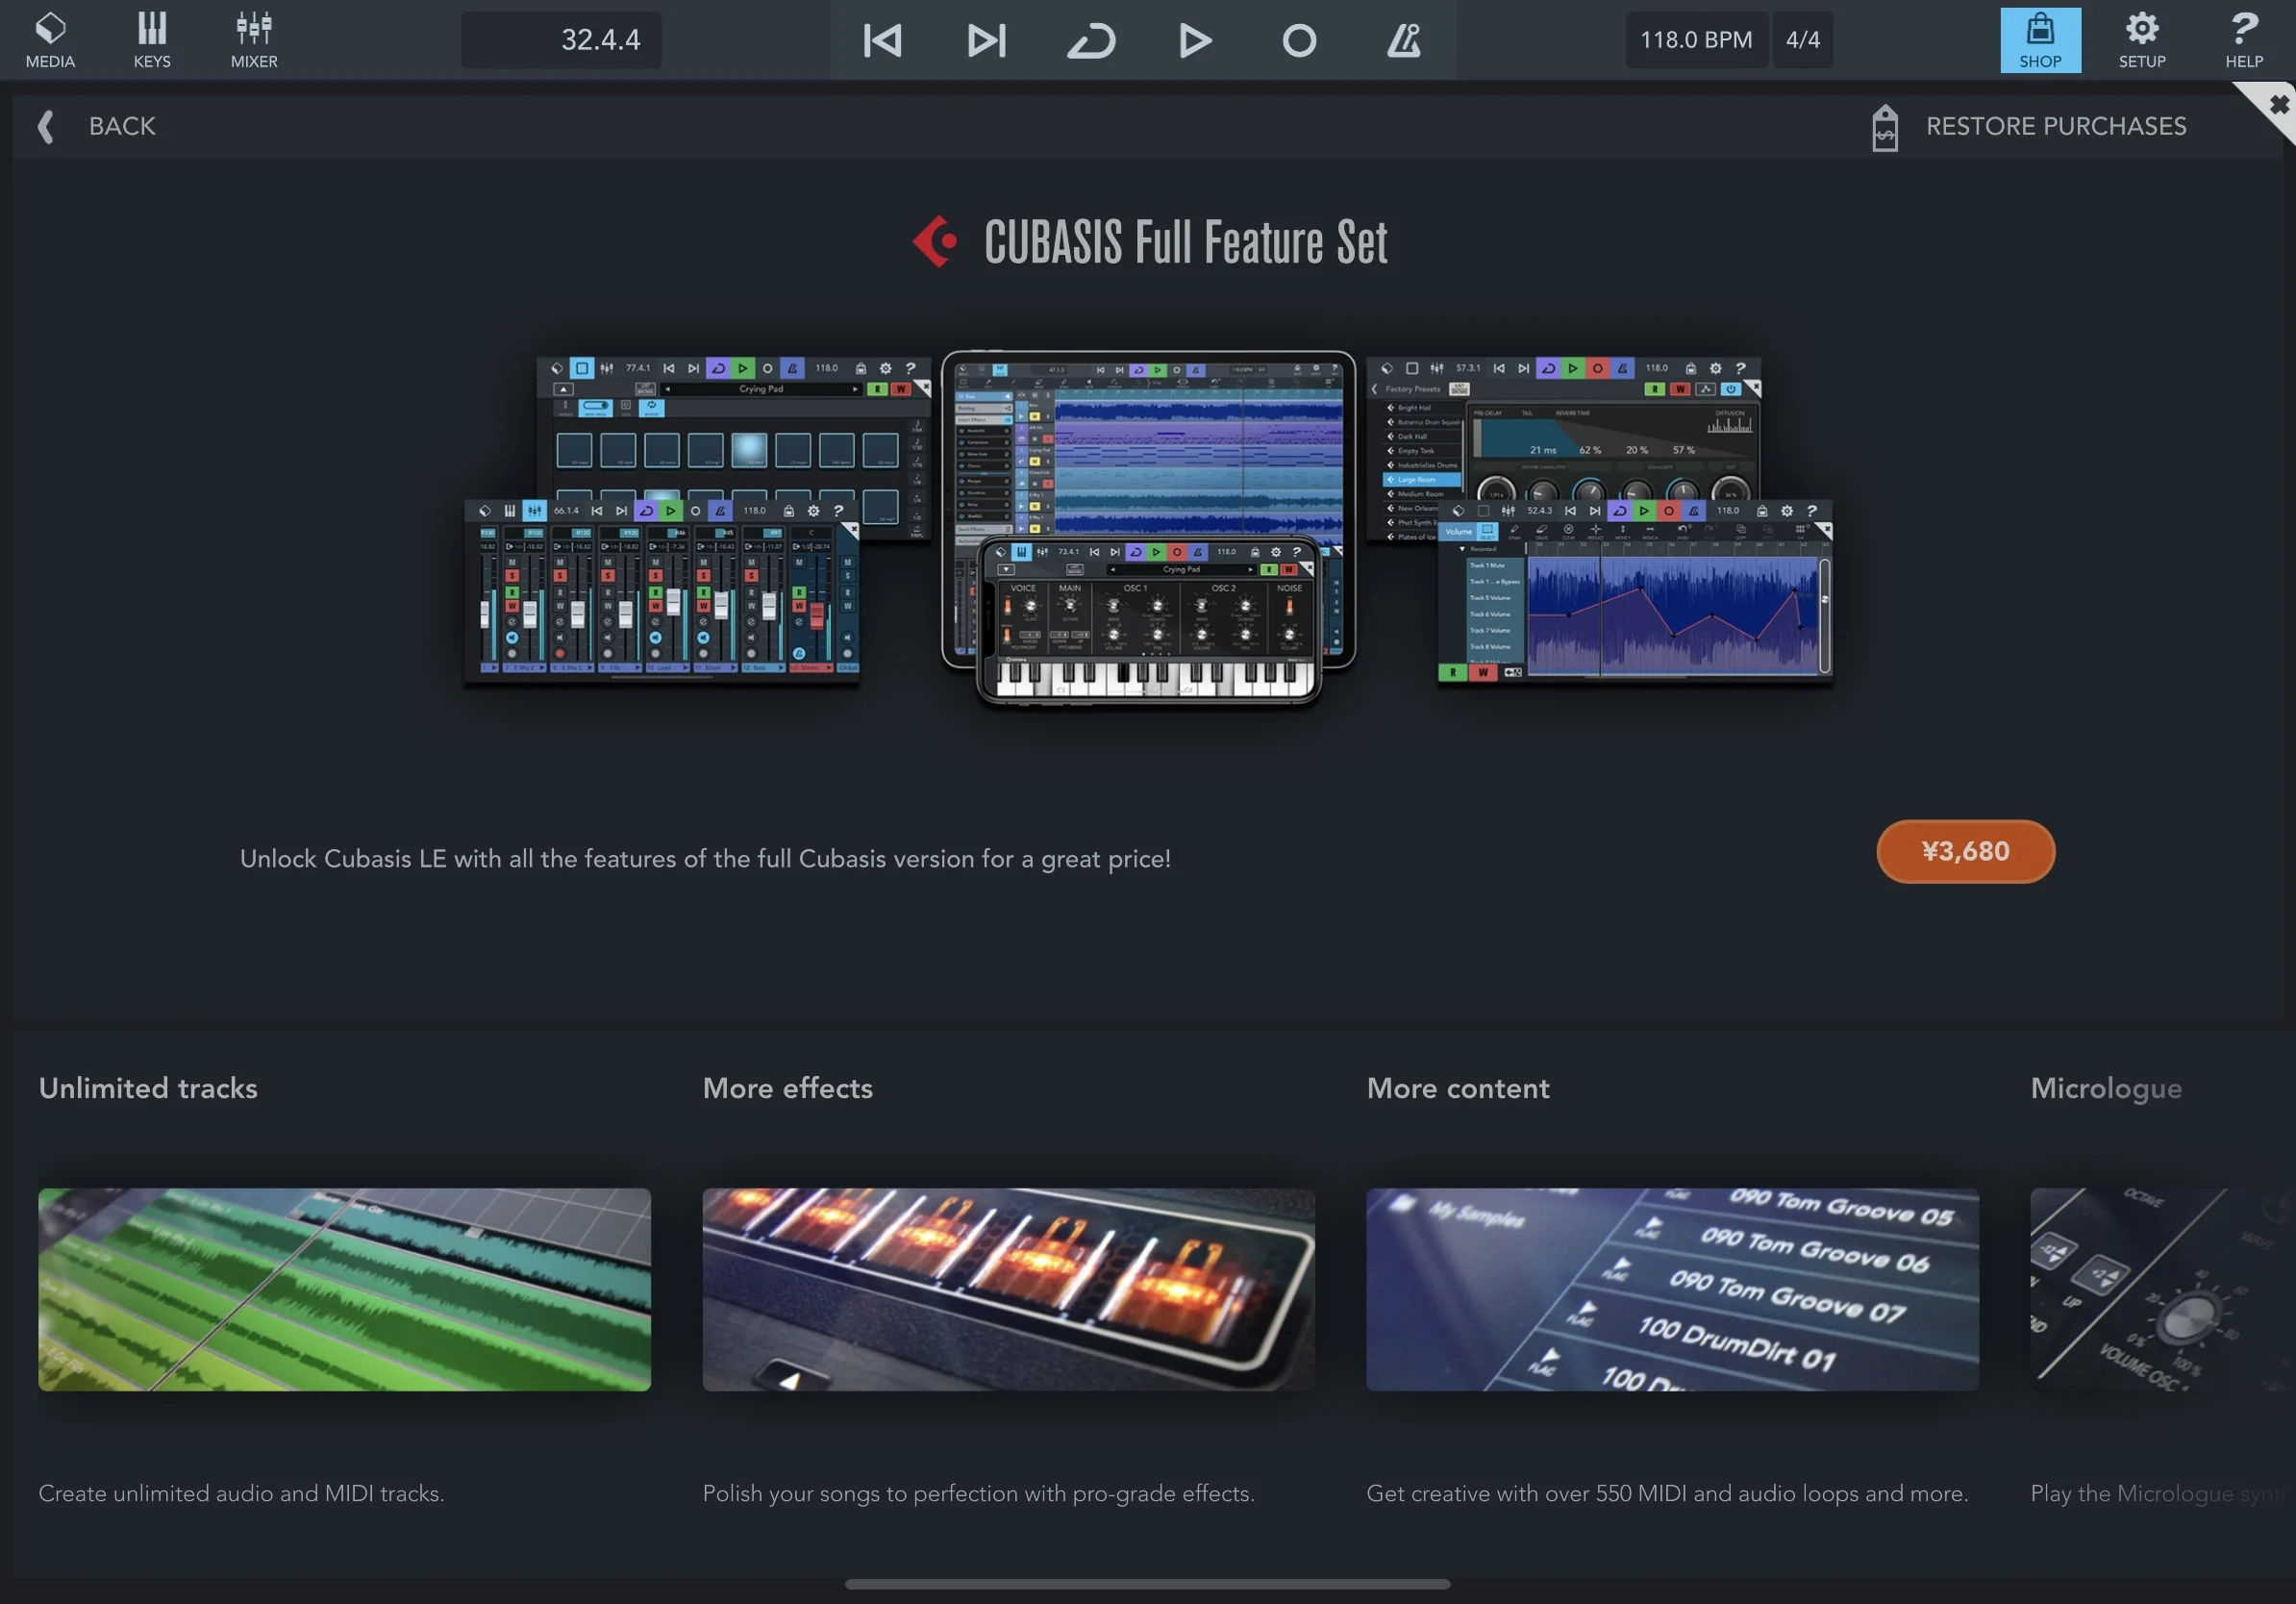This screenshot has width=2296, height=1604.
Task: Show the Keys keyboard panel
Action: 152,40
